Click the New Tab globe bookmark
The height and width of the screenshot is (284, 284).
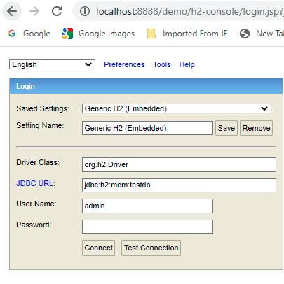coord(245,34)
